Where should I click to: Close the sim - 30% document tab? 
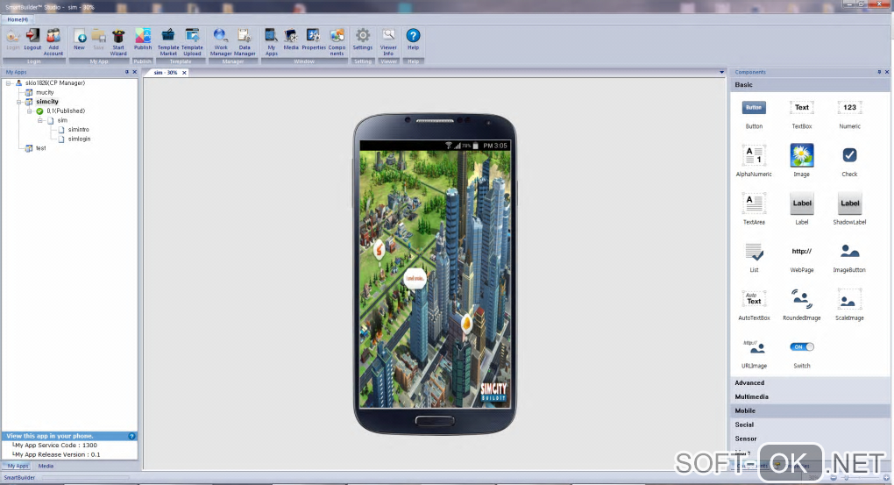click(184, 73)
